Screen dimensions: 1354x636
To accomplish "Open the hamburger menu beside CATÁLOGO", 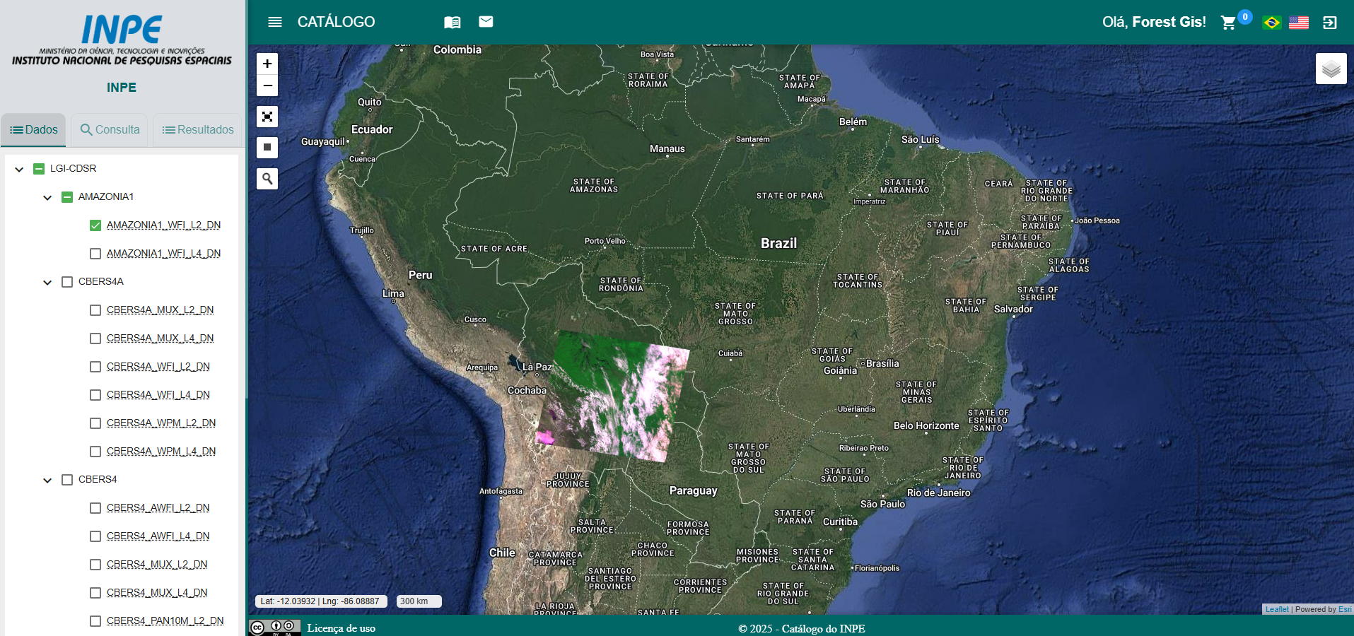I will pos(275,22).
